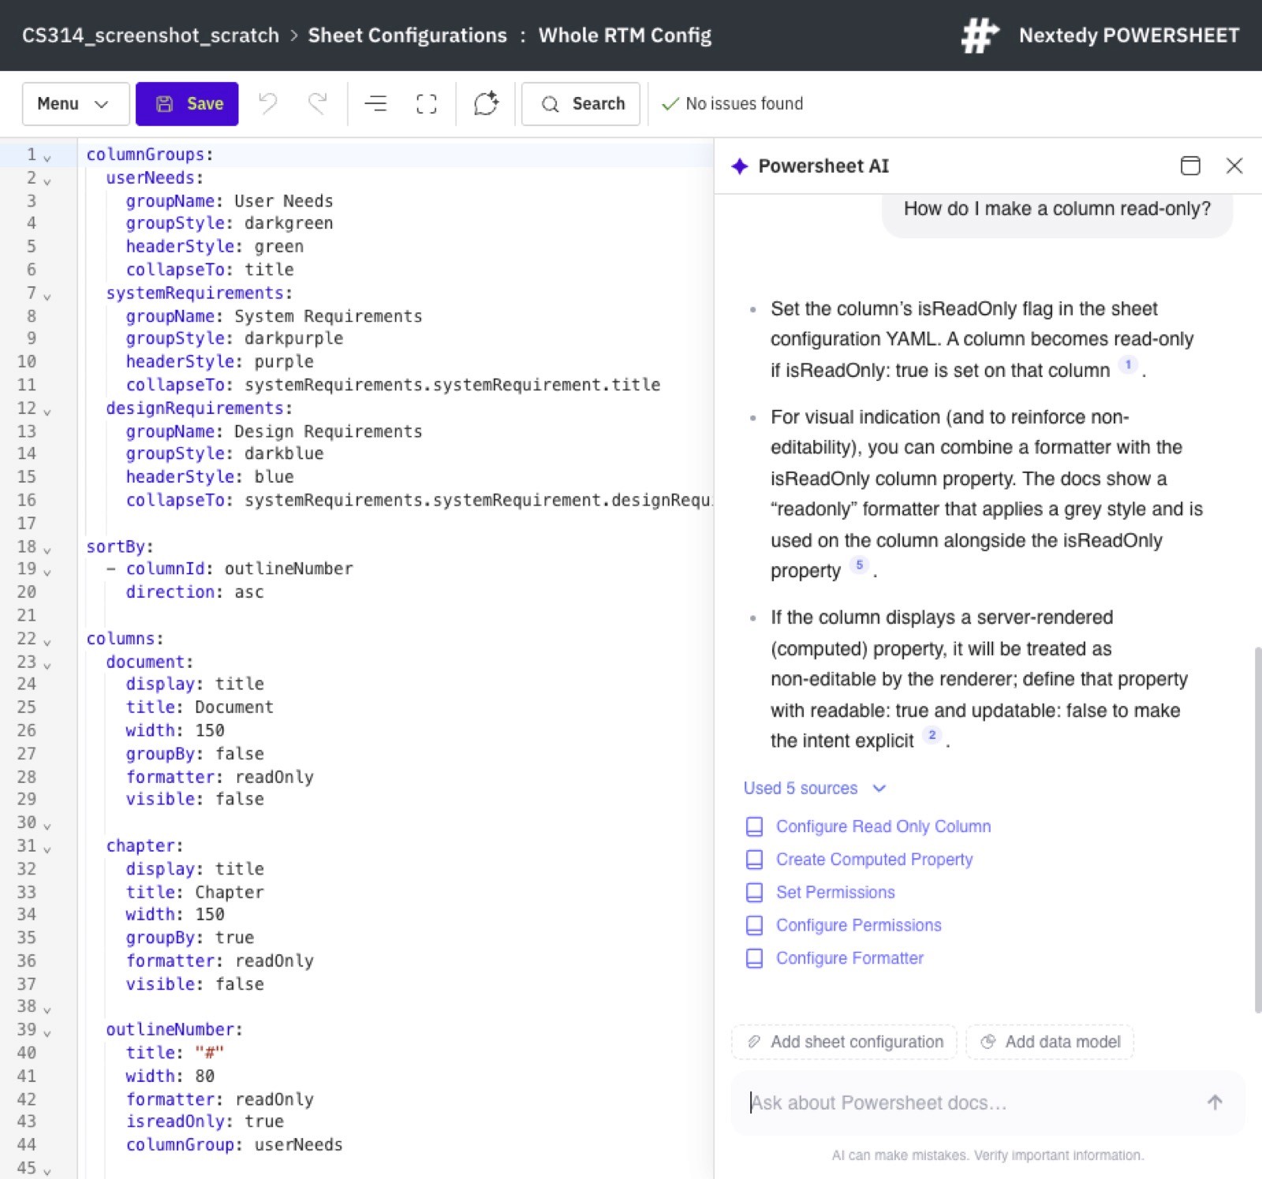Click citation marker 1 in the answer

click(1128, 364)
